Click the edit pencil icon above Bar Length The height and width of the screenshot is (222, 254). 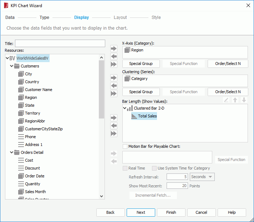click(226, 100)
